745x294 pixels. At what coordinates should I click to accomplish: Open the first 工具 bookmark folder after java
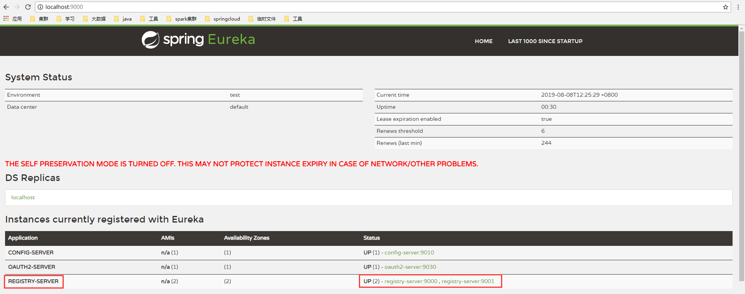[149, 19]
